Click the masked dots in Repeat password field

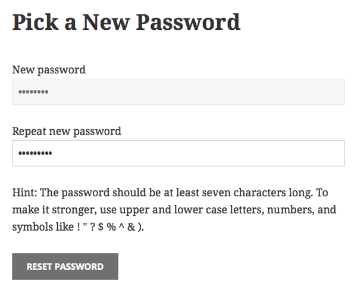coord(35,154)
